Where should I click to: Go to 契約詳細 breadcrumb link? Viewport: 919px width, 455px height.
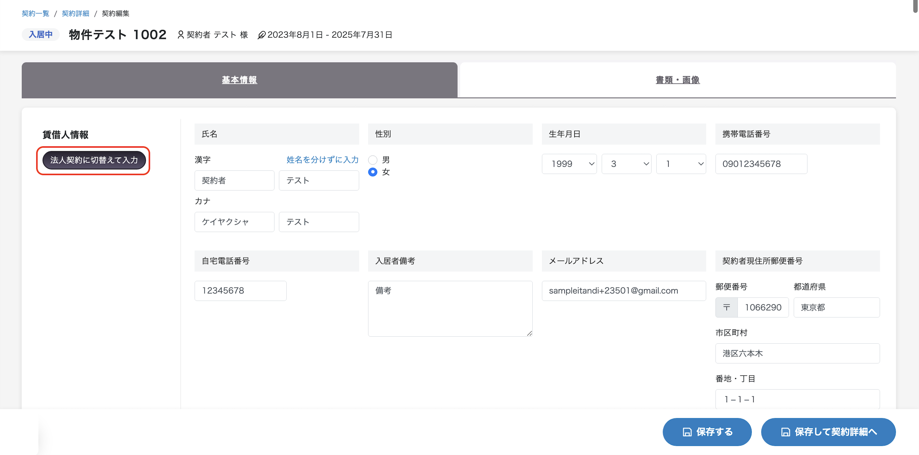[x=75, y=13]
